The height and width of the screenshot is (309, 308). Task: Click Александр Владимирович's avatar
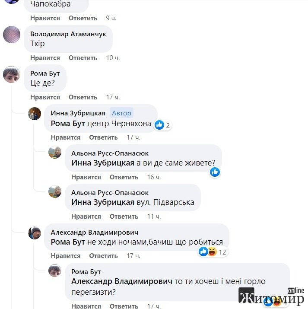pos(35,233)
